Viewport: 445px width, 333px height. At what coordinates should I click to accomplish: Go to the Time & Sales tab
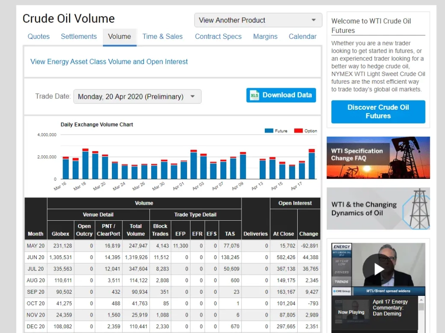click(162, 37)
